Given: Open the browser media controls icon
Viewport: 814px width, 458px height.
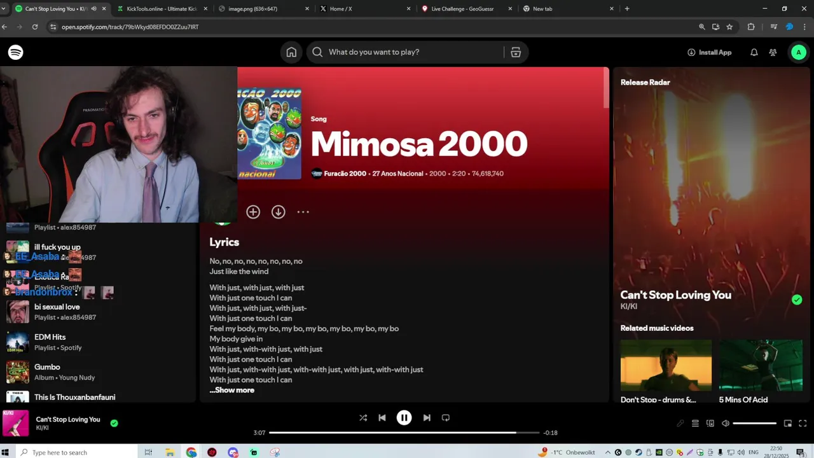Looking at the screenshot, I should 773,27.
